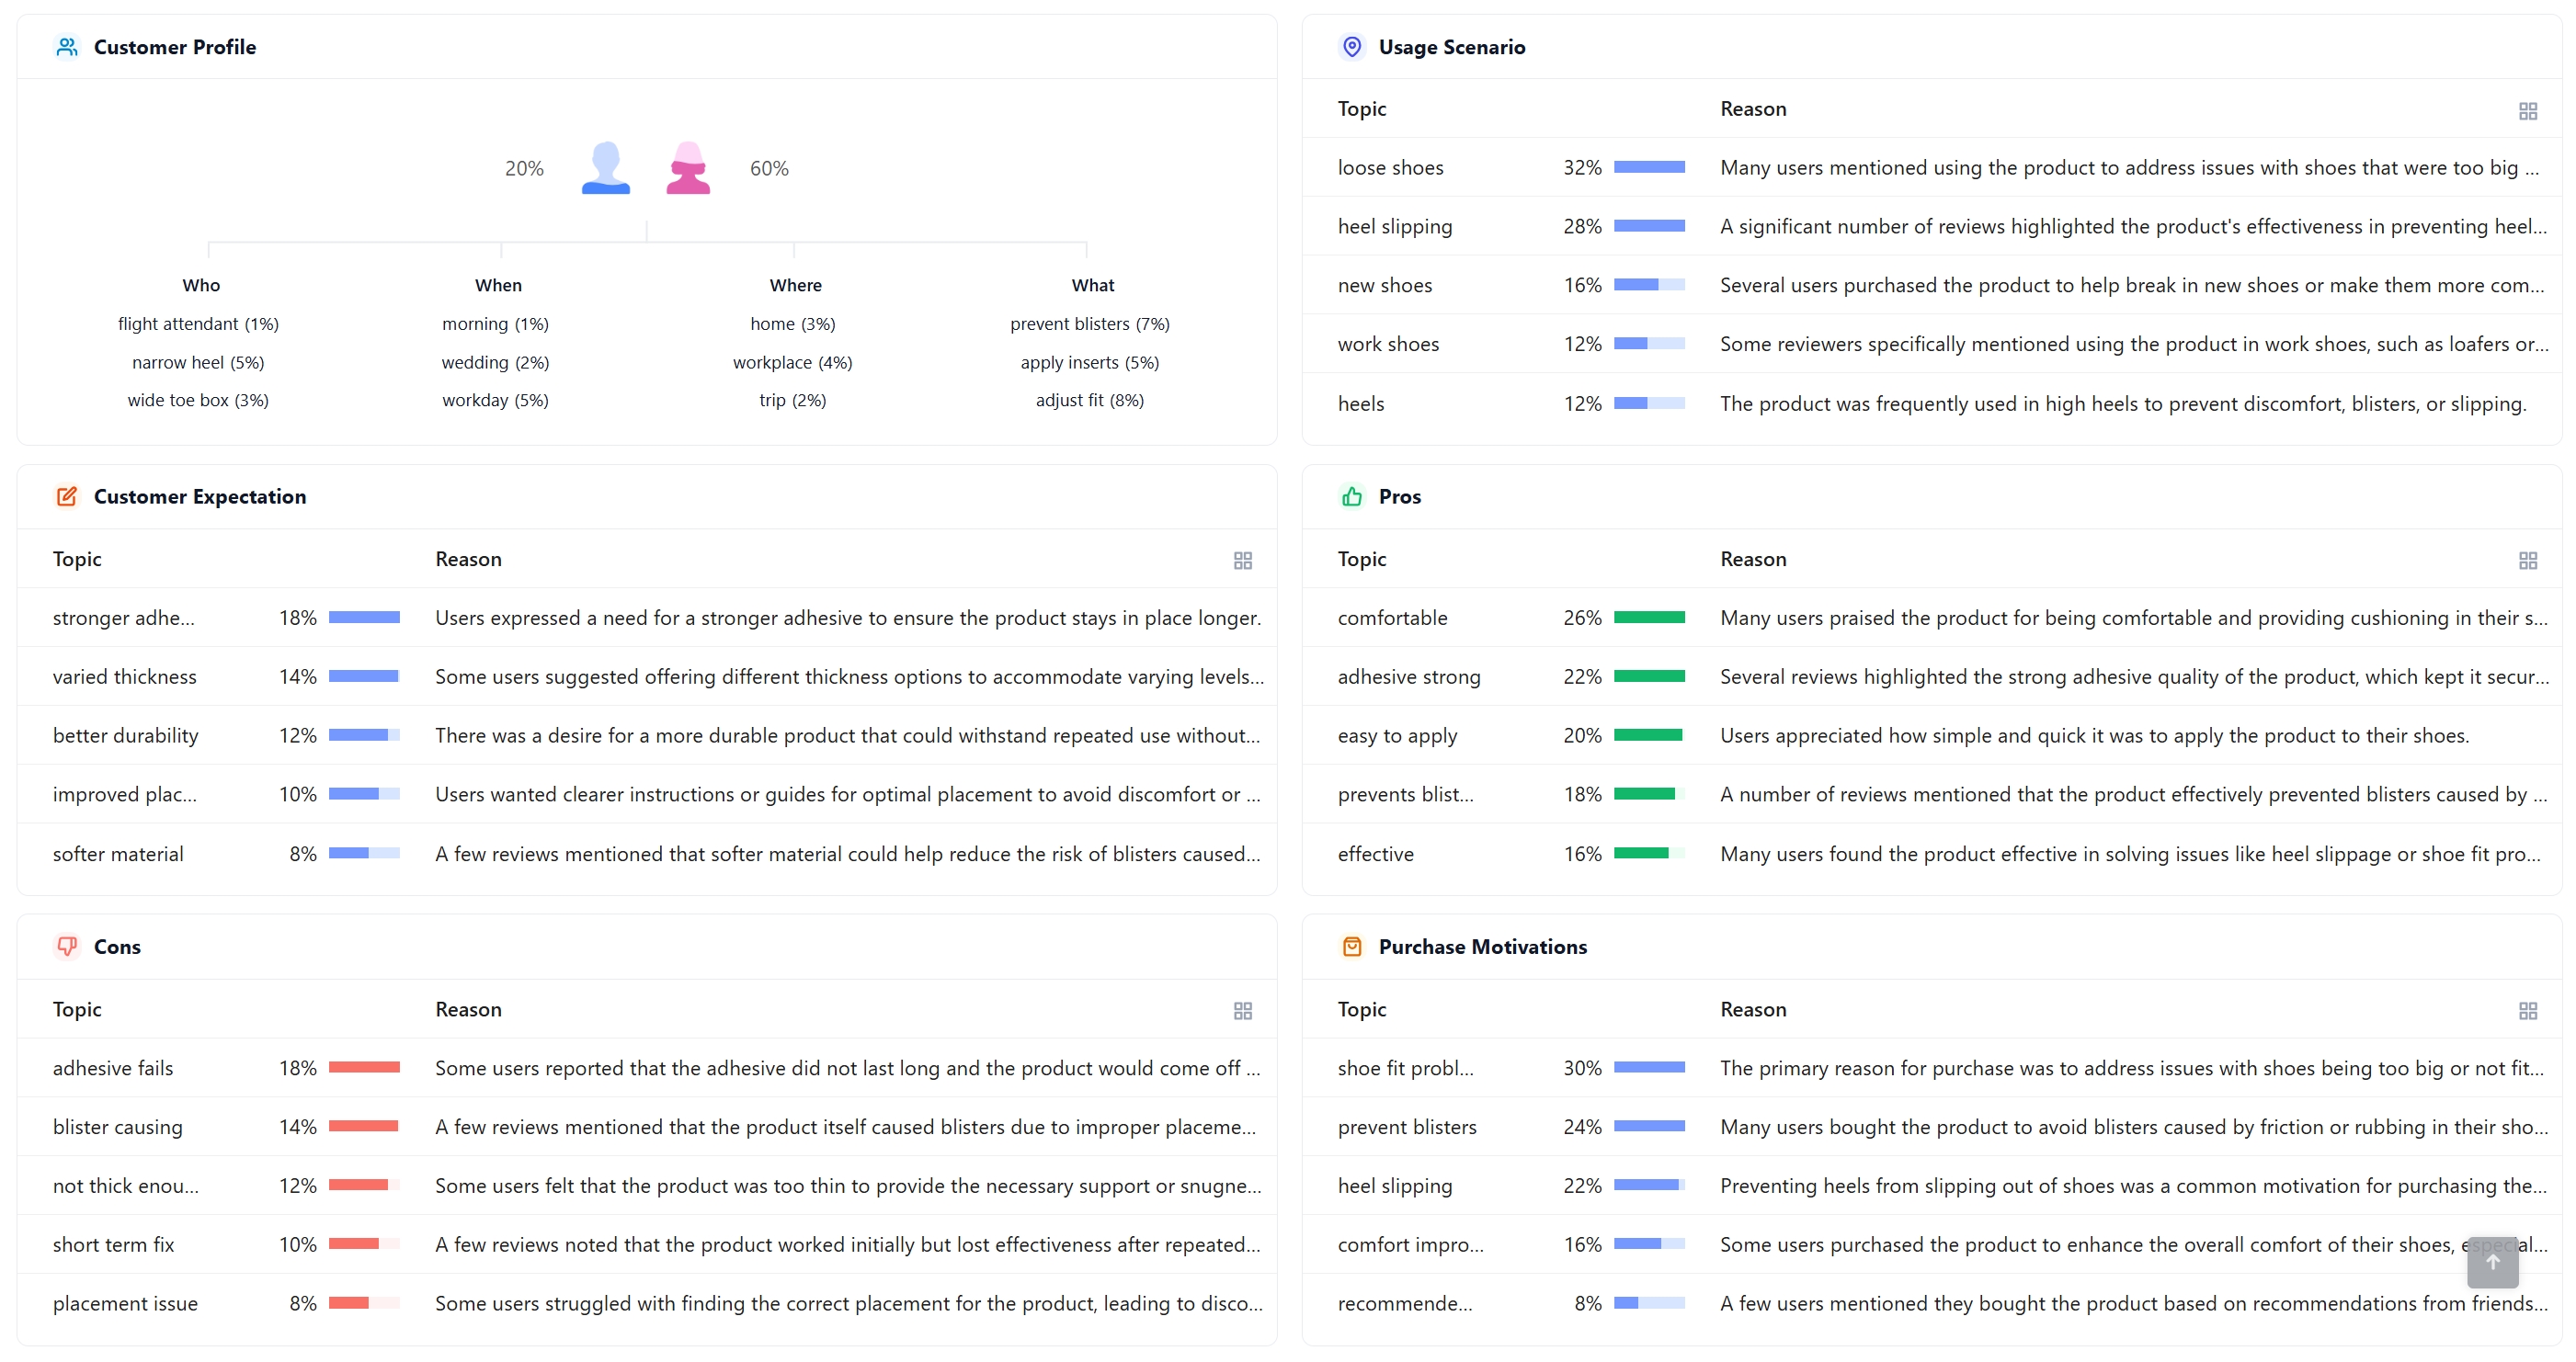The image size is (2576, 1362).
Task: Select 'workplace (4%)' under the Where column
Action: point(792,362)
